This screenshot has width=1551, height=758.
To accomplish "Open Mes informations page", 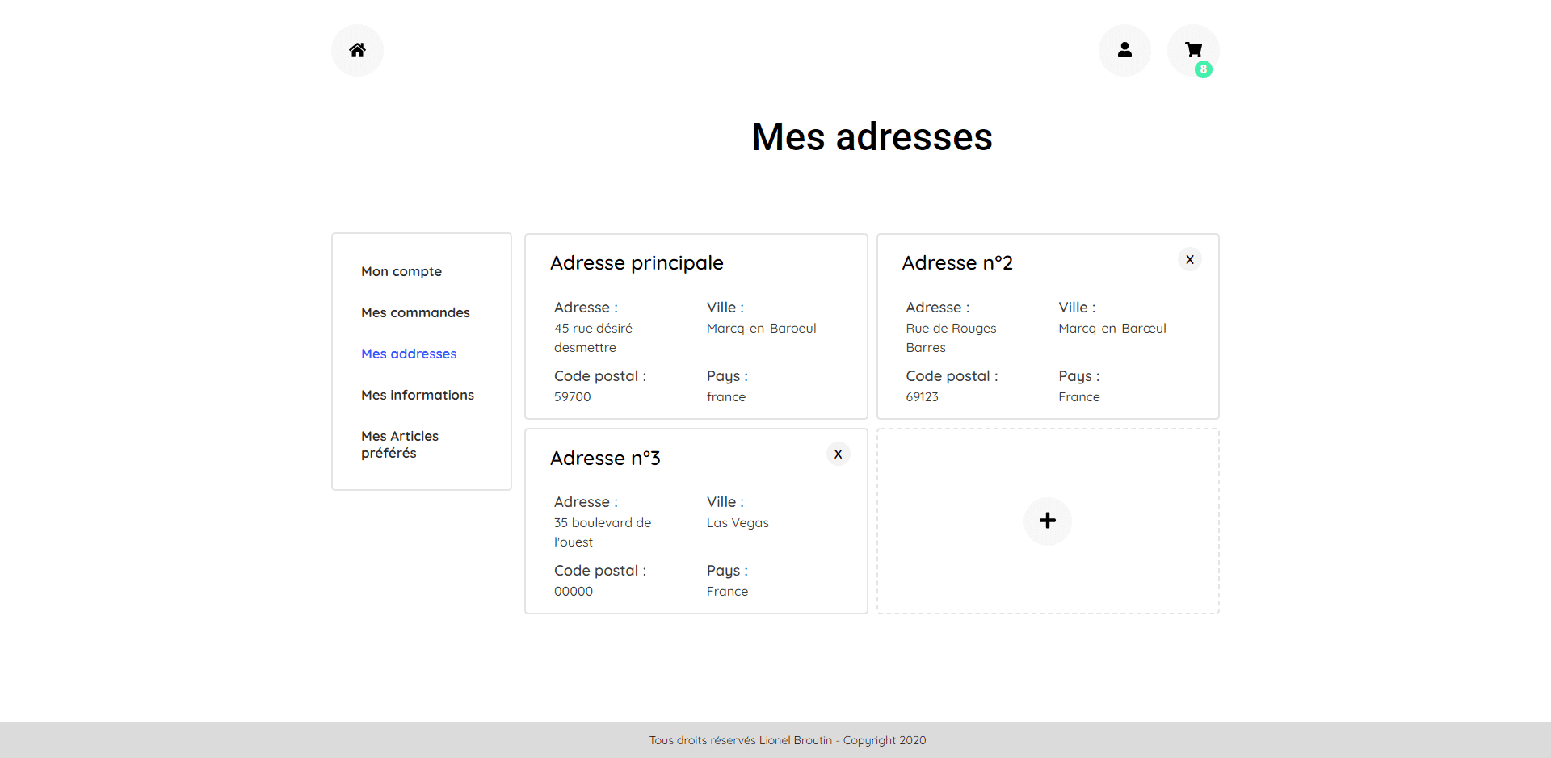I will 418,395.
